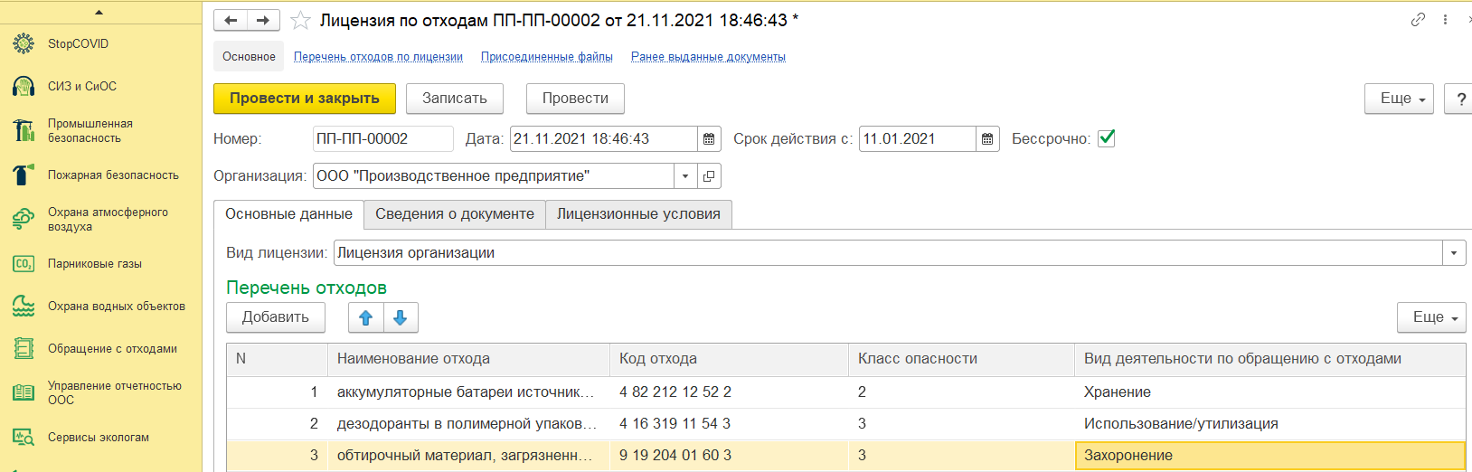Click the Хранение activity cell
The image size is (1472, 472).
pos(1269,392)
